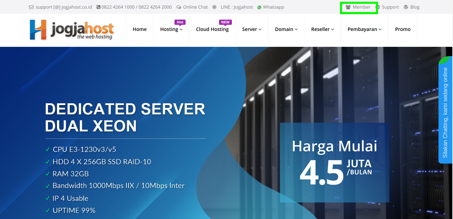Screen dimensions: 453x219
Task: Click the phone icon before 0822 numbers
Action: coord(98,7)
